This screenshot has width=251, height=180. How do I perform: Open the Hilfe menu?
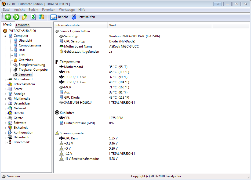tap(82, 10)
